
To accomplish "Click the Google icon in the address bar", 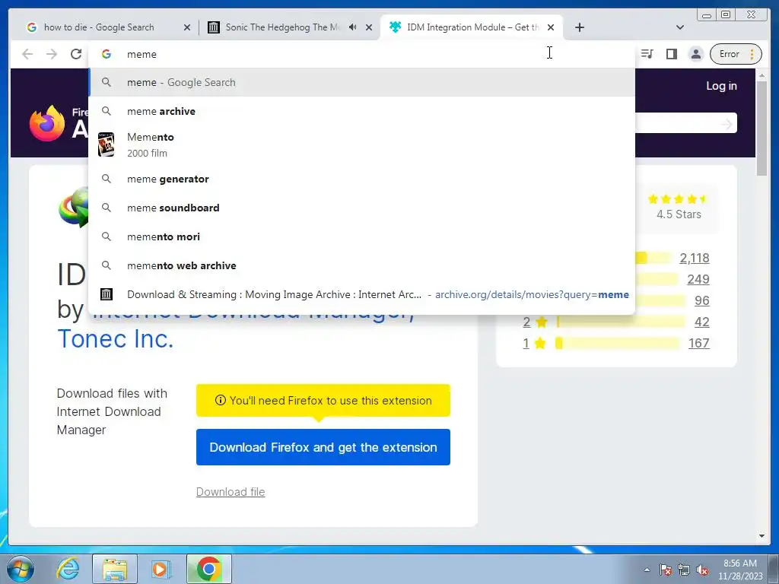I will (107, 54).
